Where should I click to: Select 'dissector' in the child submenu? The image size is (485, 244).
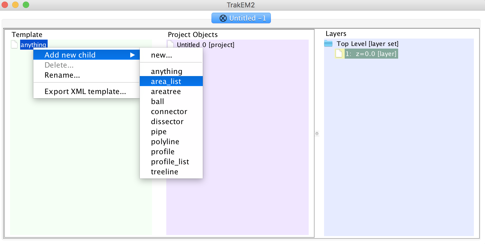(x=171, y=121)
